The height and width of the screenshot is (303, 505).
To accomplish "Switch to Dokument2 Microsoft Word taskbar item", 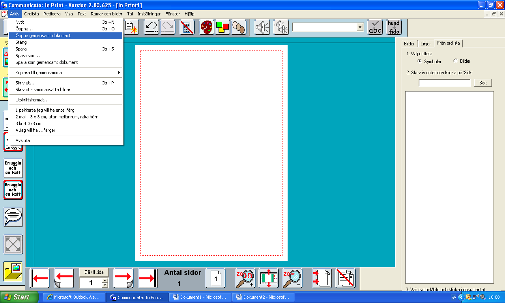I will tap(263, 297).
